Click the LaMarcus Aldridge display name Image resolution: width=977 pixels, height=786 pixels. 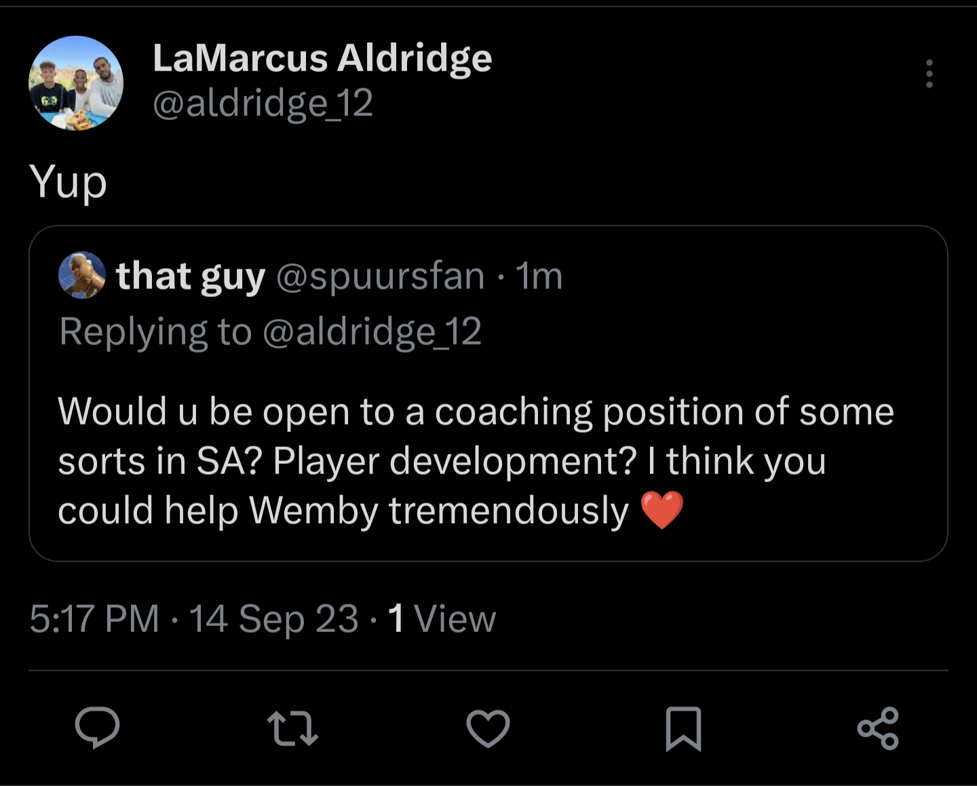[x=322, y=58]
